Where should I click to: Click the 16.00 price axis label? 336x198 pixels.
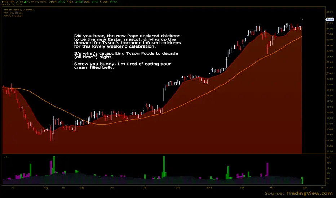coord(330,118)
